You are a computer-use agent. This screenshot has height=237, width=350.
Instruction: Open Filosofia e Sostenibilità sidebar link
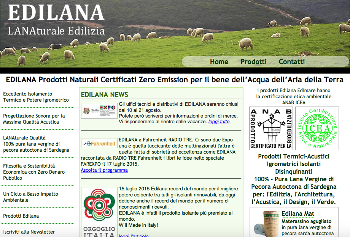(x=34, y=172)
